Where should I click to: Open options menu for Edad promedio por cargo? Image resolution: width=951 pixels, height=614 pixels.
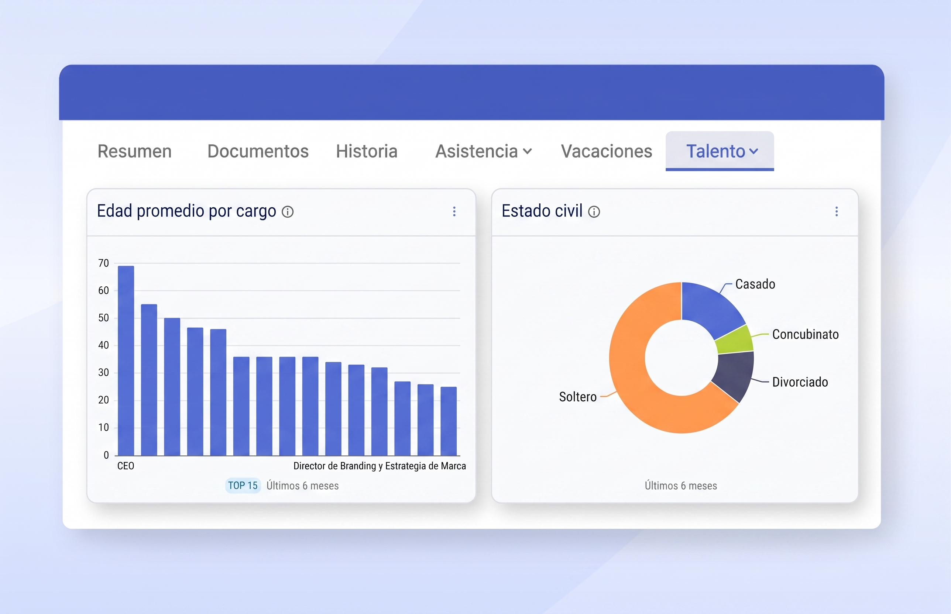click(x=454, y=211)
